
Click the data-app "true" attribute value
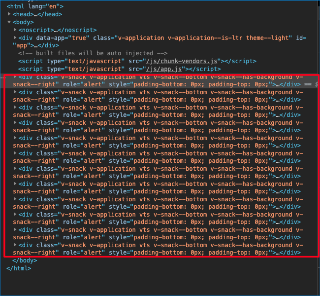click(79, 38)
